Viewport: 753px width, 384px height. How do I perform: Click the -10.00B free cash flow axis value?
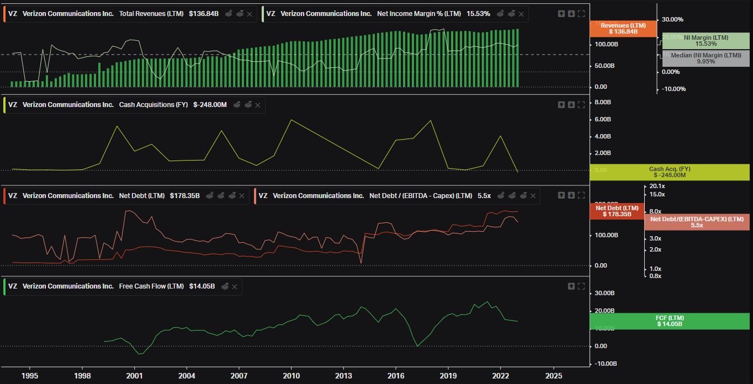pos(606,364)
